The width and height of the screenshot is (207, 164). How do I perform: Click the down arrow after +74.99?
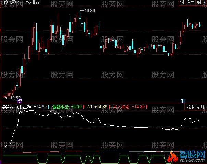click(49, 106)
